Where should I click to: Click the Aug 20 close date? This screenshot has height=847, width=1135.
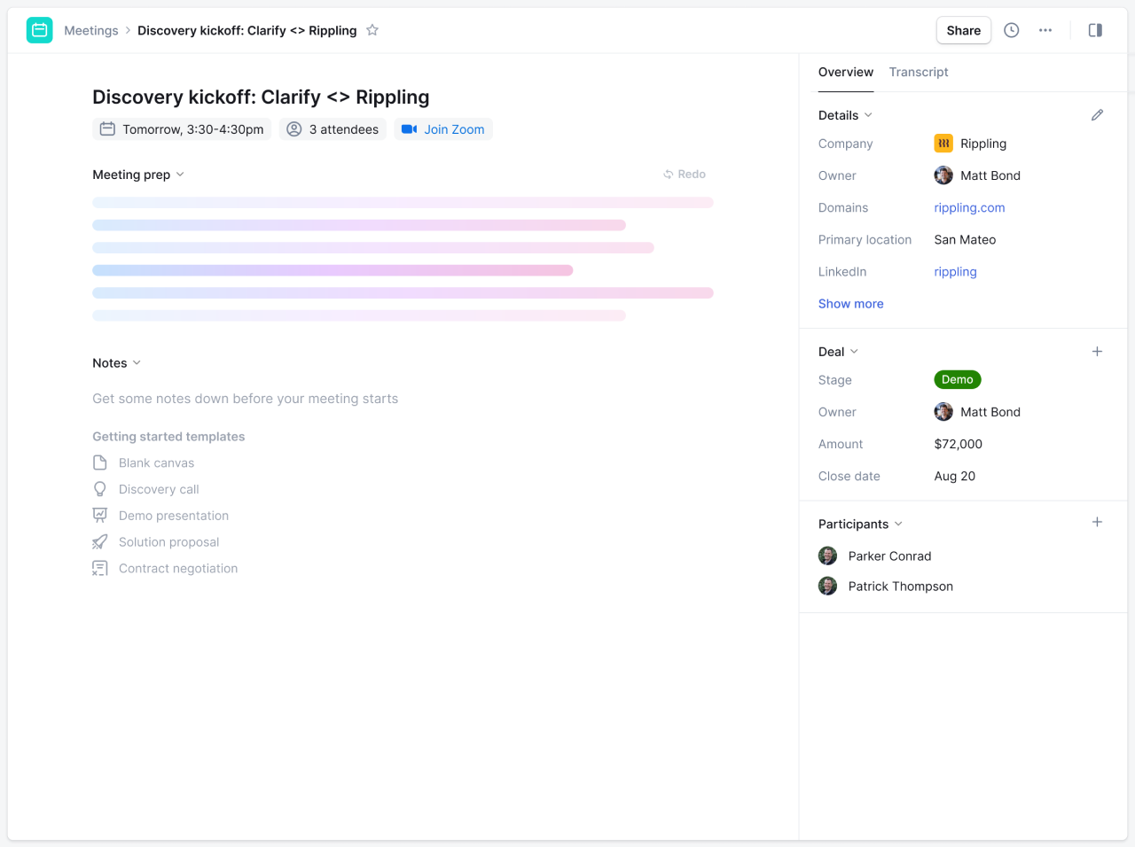pos(955,476)
